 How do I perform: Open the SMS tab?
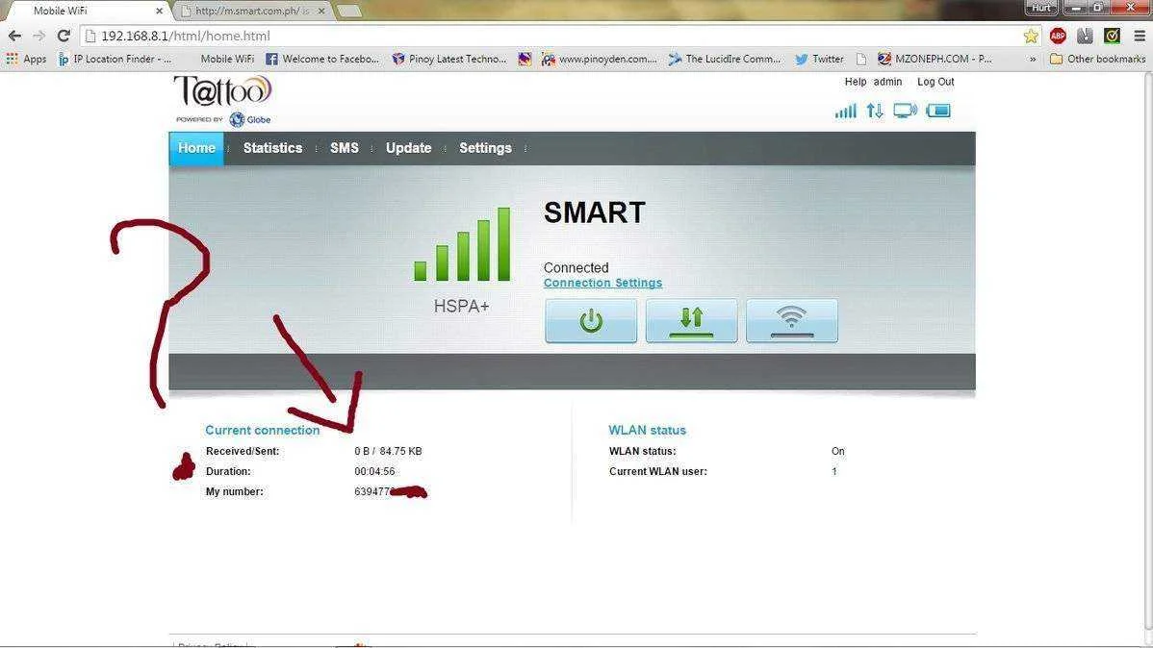[345, 148]
